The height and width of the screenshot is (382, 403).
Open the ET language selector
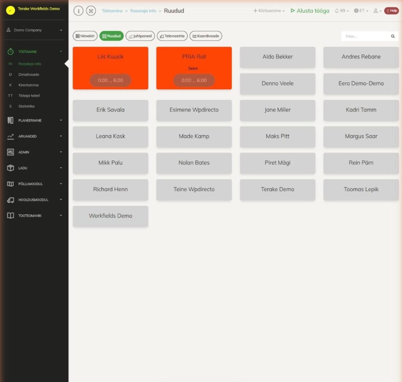(x=361, y=11)
